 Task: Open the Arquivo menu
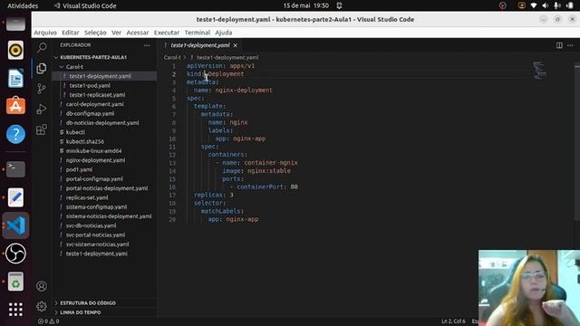pyautogui.click(x=45, y=33)
